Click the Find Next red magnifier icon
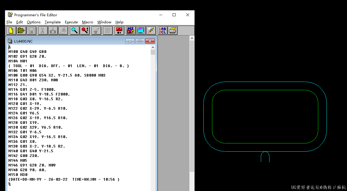This screenshot has height=191, width=347. (x=85, y=30)
